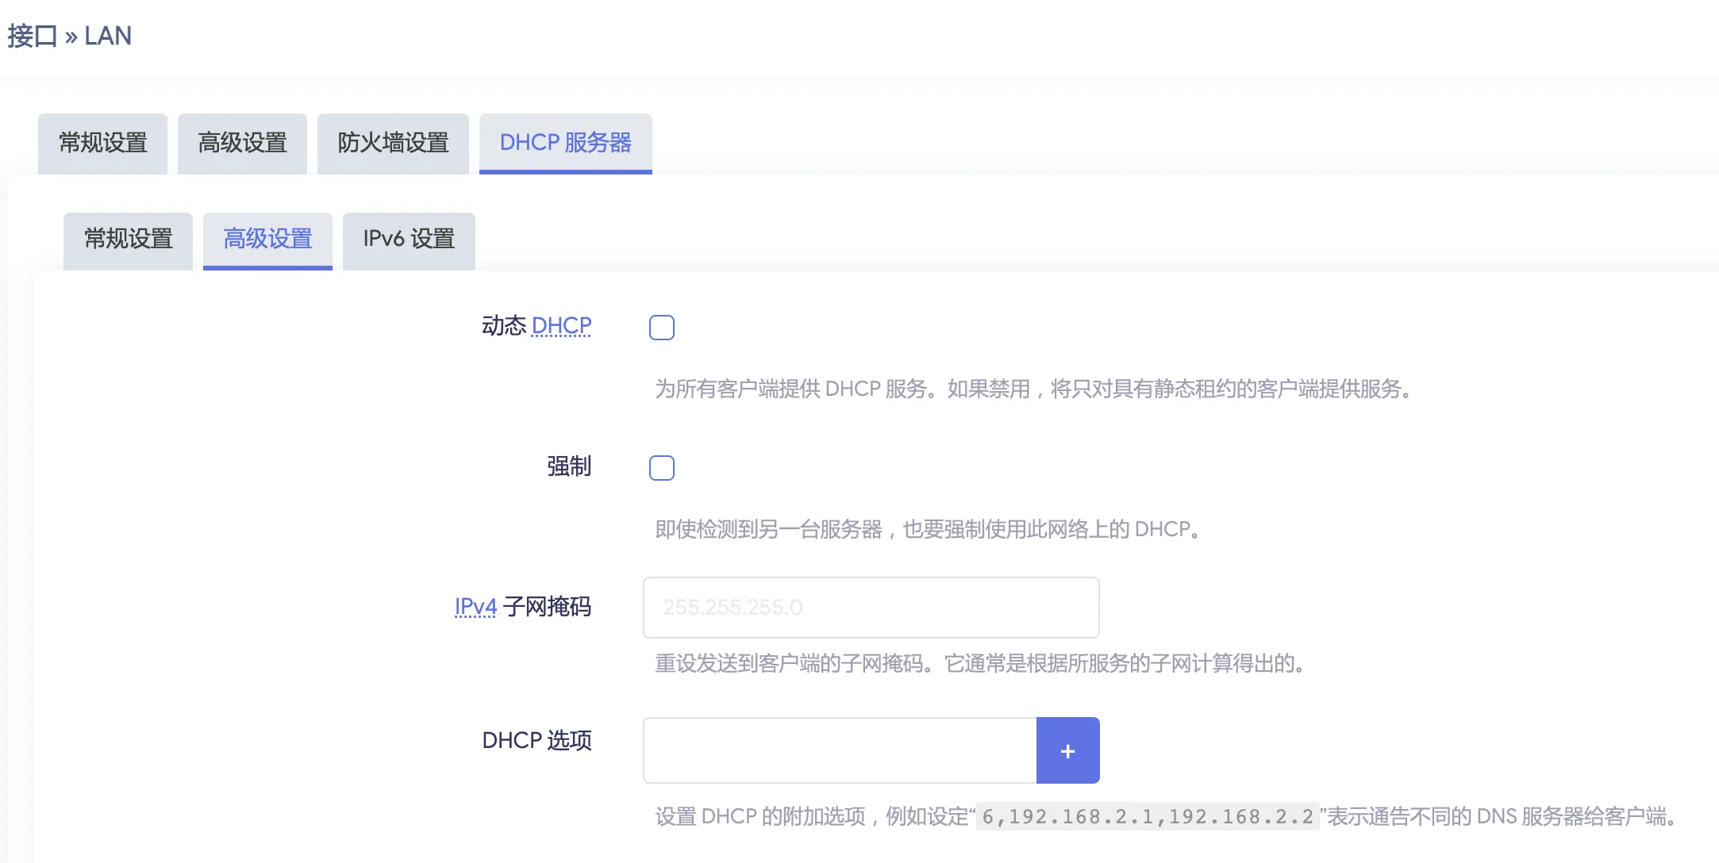Open the DHCP help link

click(561, 325)
